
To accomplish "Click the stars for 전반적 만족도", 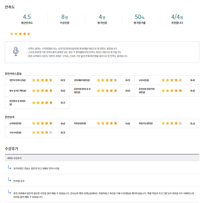I will click(x=42, y=80).
